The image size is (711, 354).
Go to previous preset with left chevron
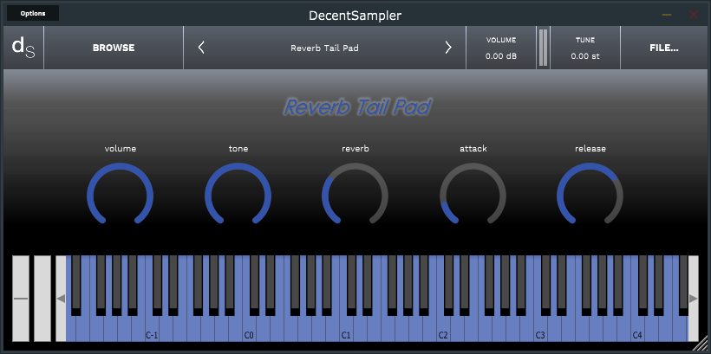tap(201, 48)
